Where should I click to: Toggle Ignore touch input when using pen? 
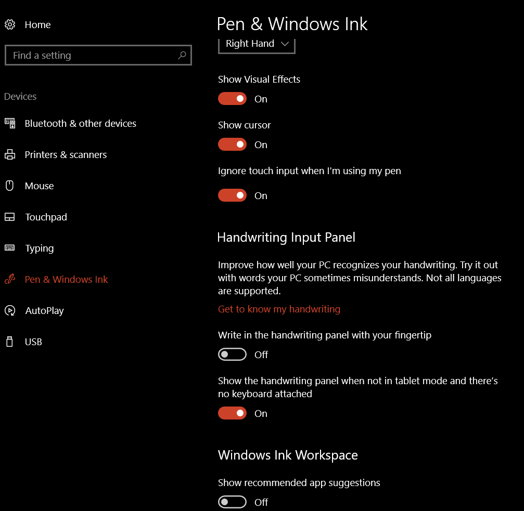[x=232, y=195]
